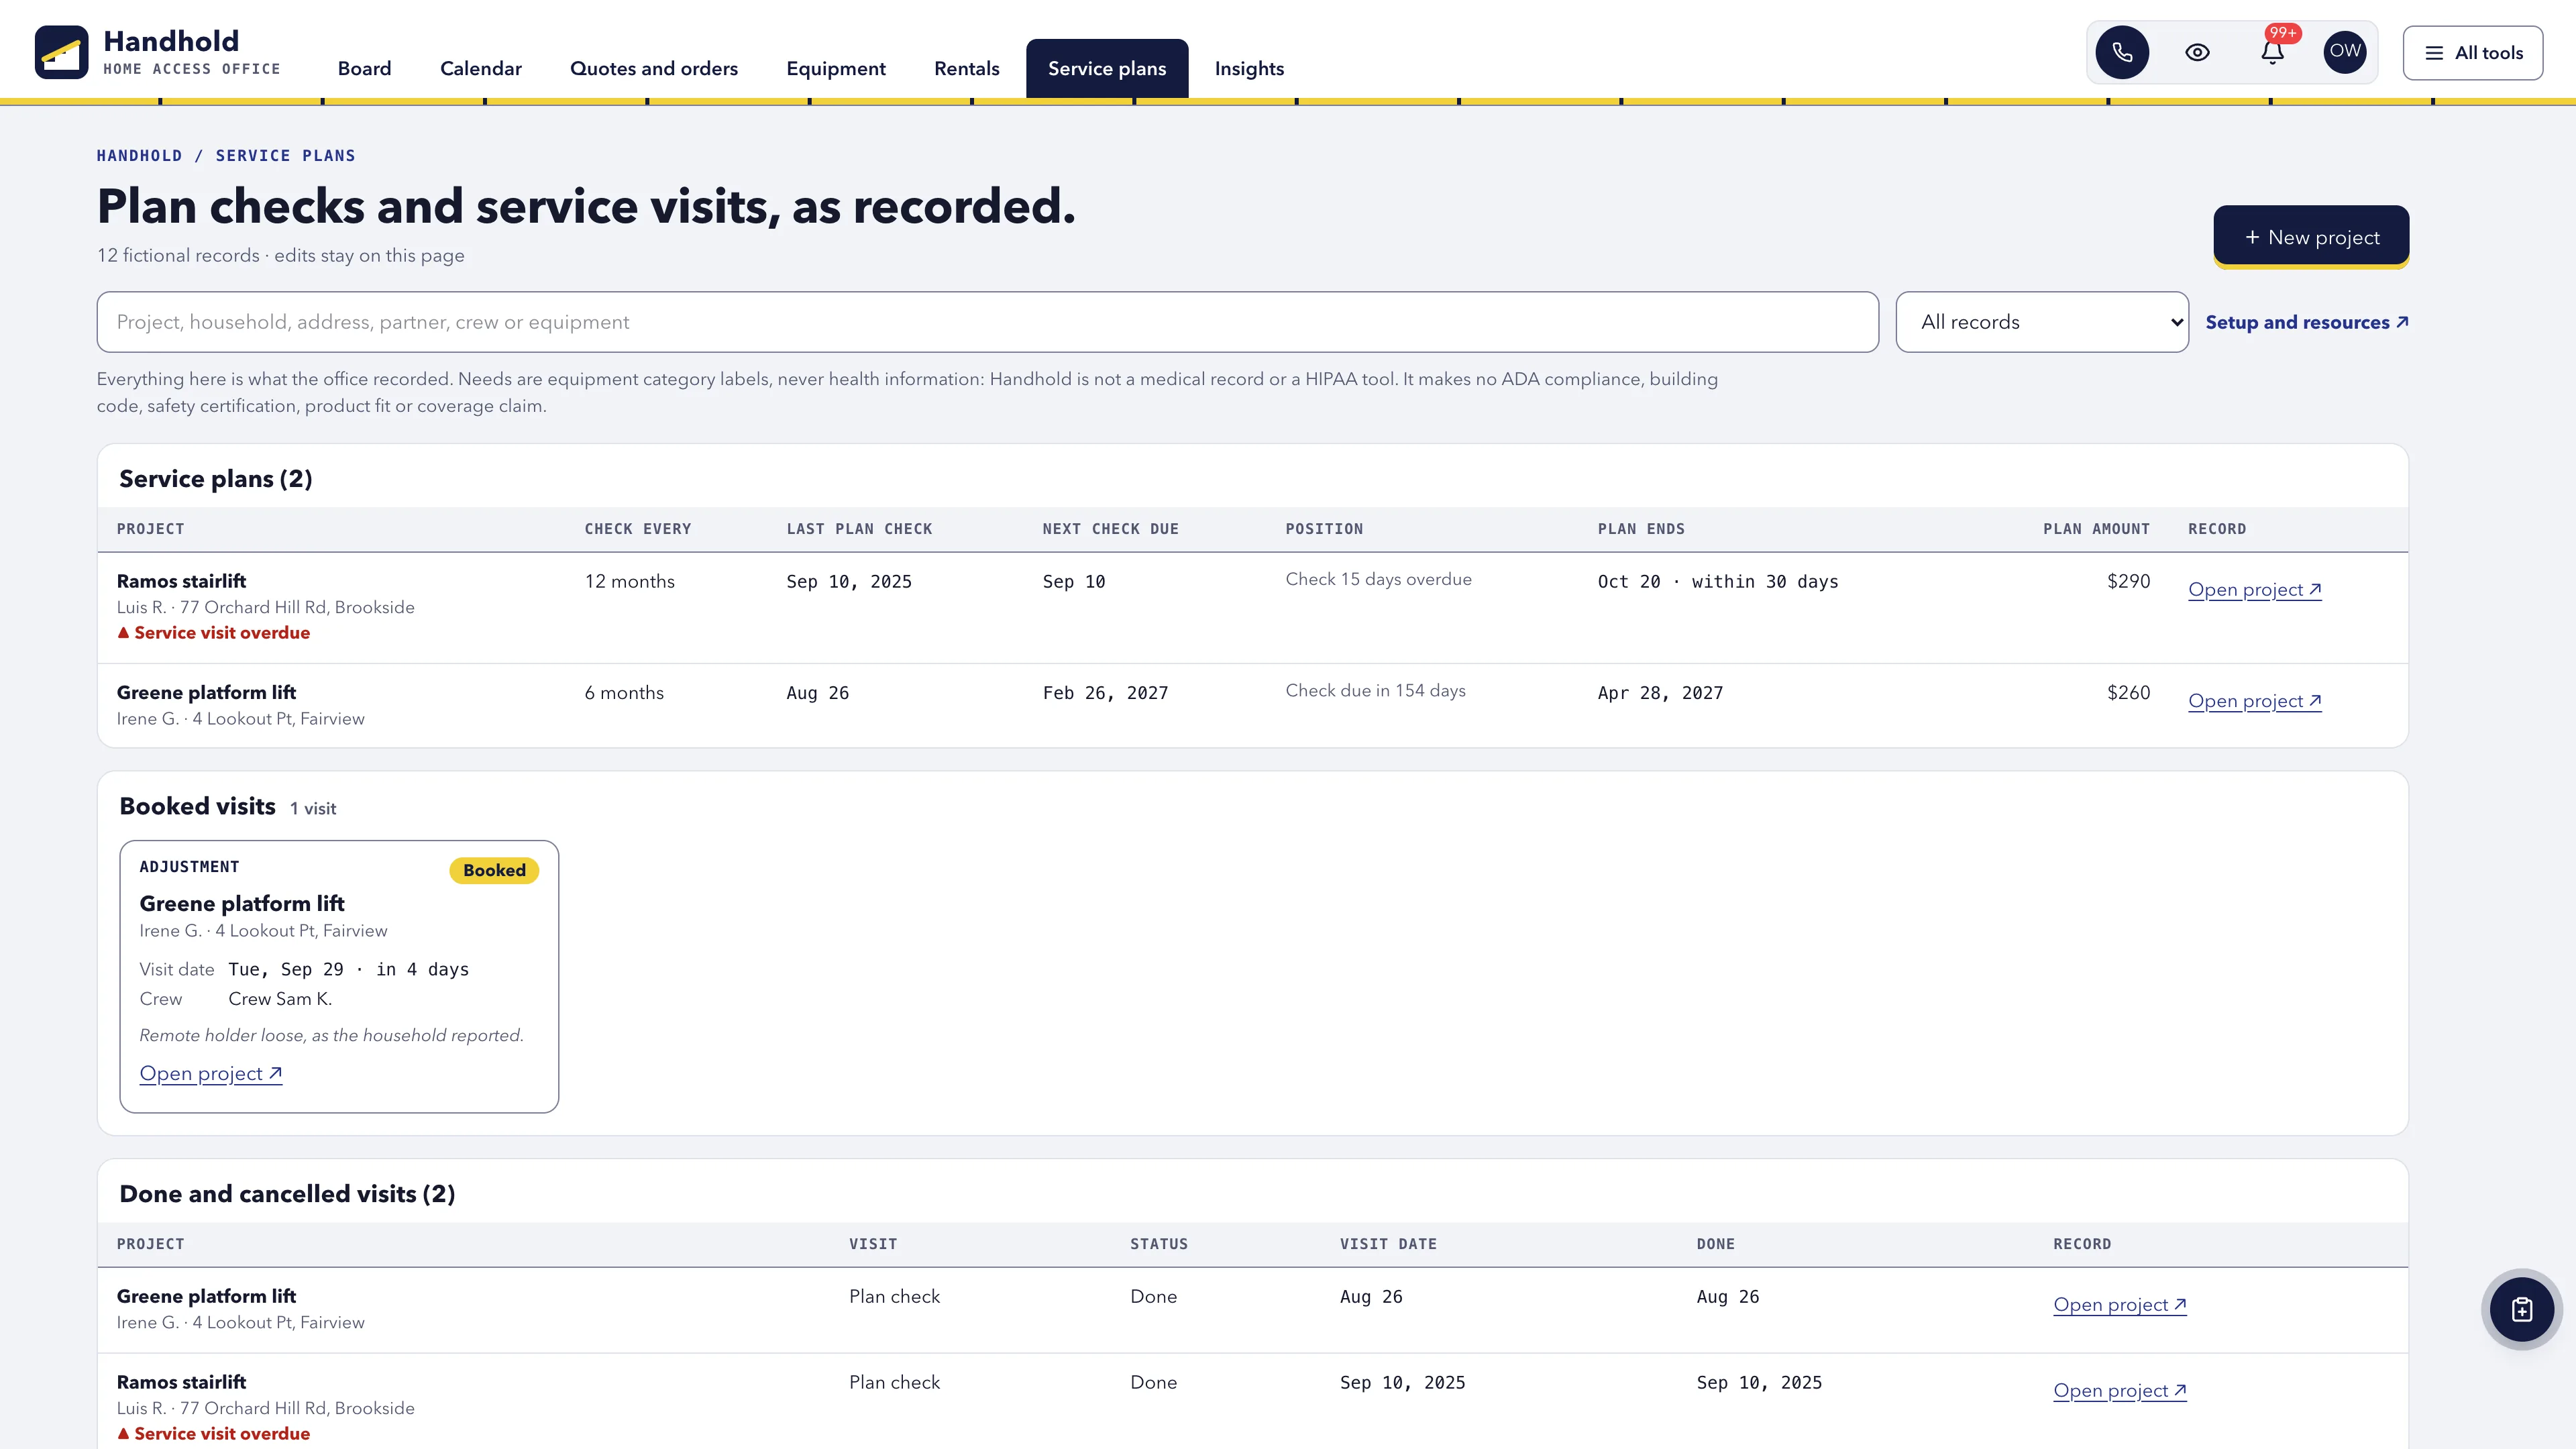Click 'Check due in 154 days' text

(1375, 690)
